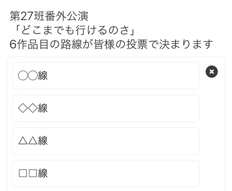
Task: Click the word 路線 in the third line
Action: 72,44
